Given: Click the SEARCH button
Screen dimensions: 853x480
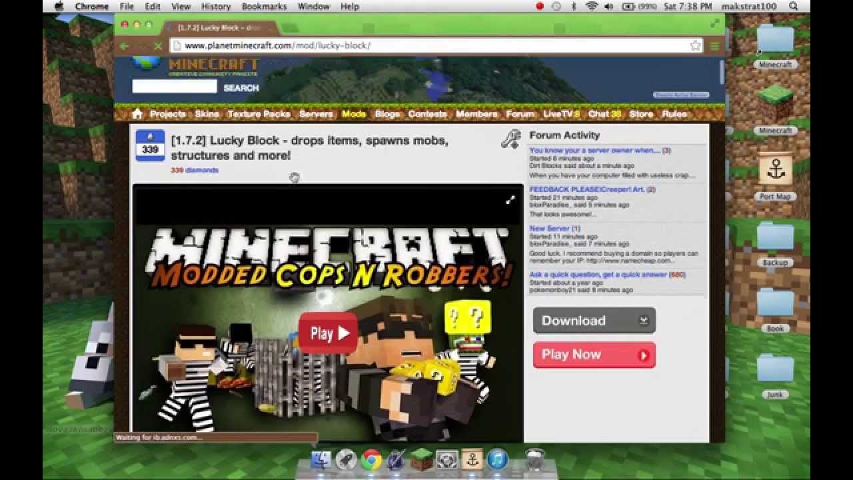Looking at the screenshot, I should [241, 88].
